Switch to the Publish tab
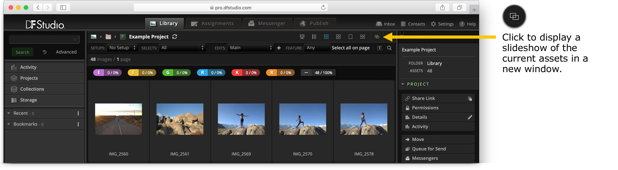The height and width of the screenshot is (170, 618). coord(314,23)
